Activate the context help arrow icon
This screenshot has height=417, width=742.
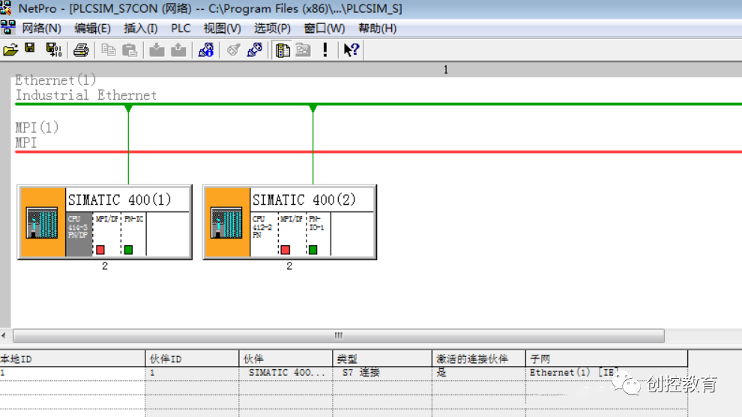(351, 49)
